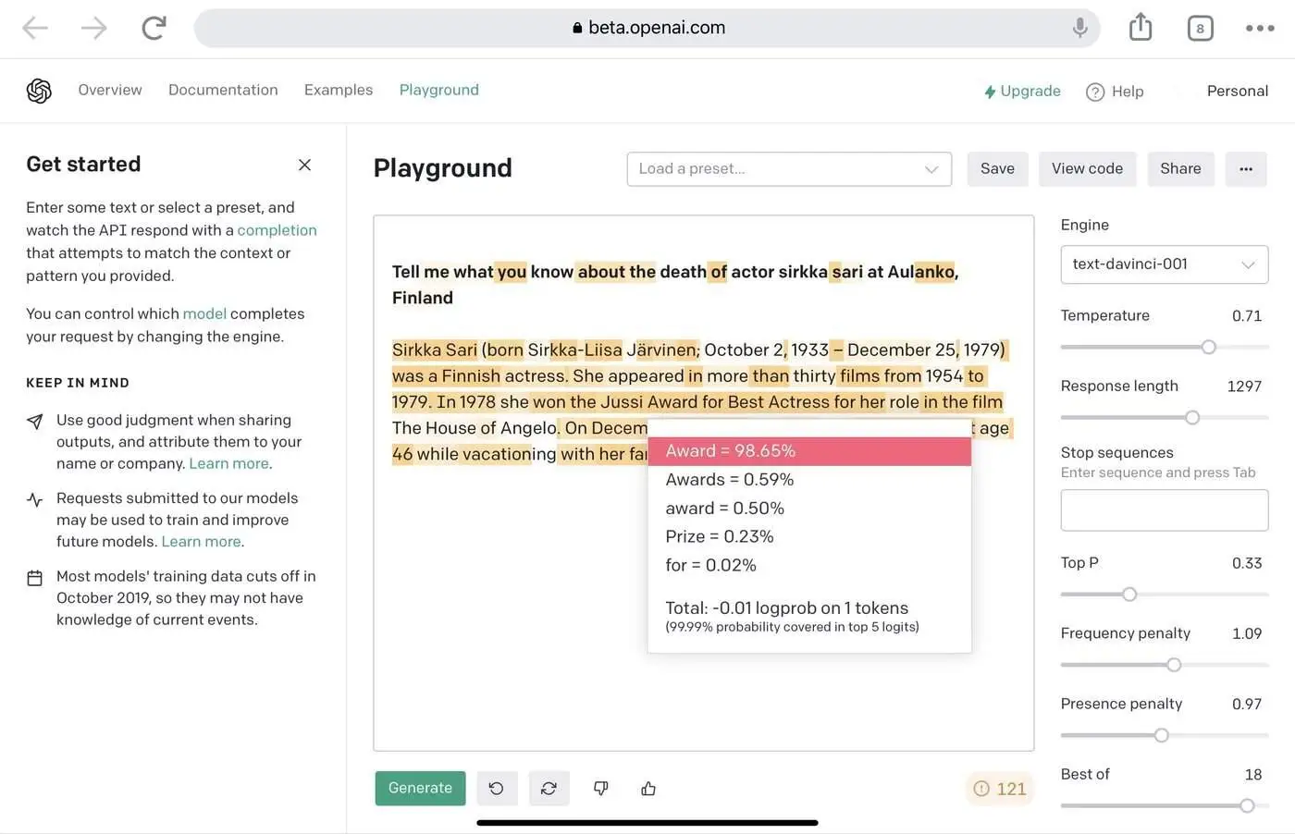Screen dimensions: 1295x834
Task: Open the 'model' link in Get started
Action: coord(204,313)
